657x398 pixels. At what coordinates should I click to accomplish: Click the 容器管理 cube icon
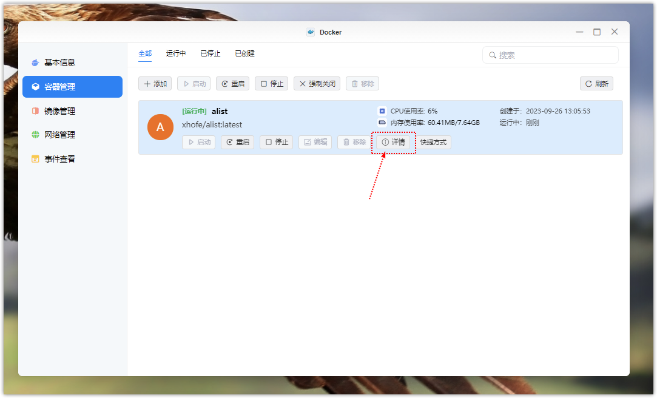pos(35,87)
